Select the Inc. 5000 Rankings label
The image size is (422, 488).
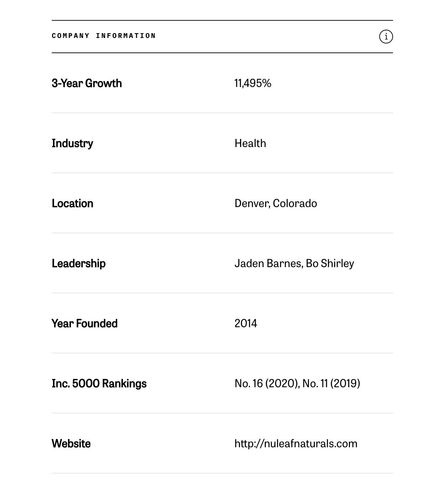(99, 383)
